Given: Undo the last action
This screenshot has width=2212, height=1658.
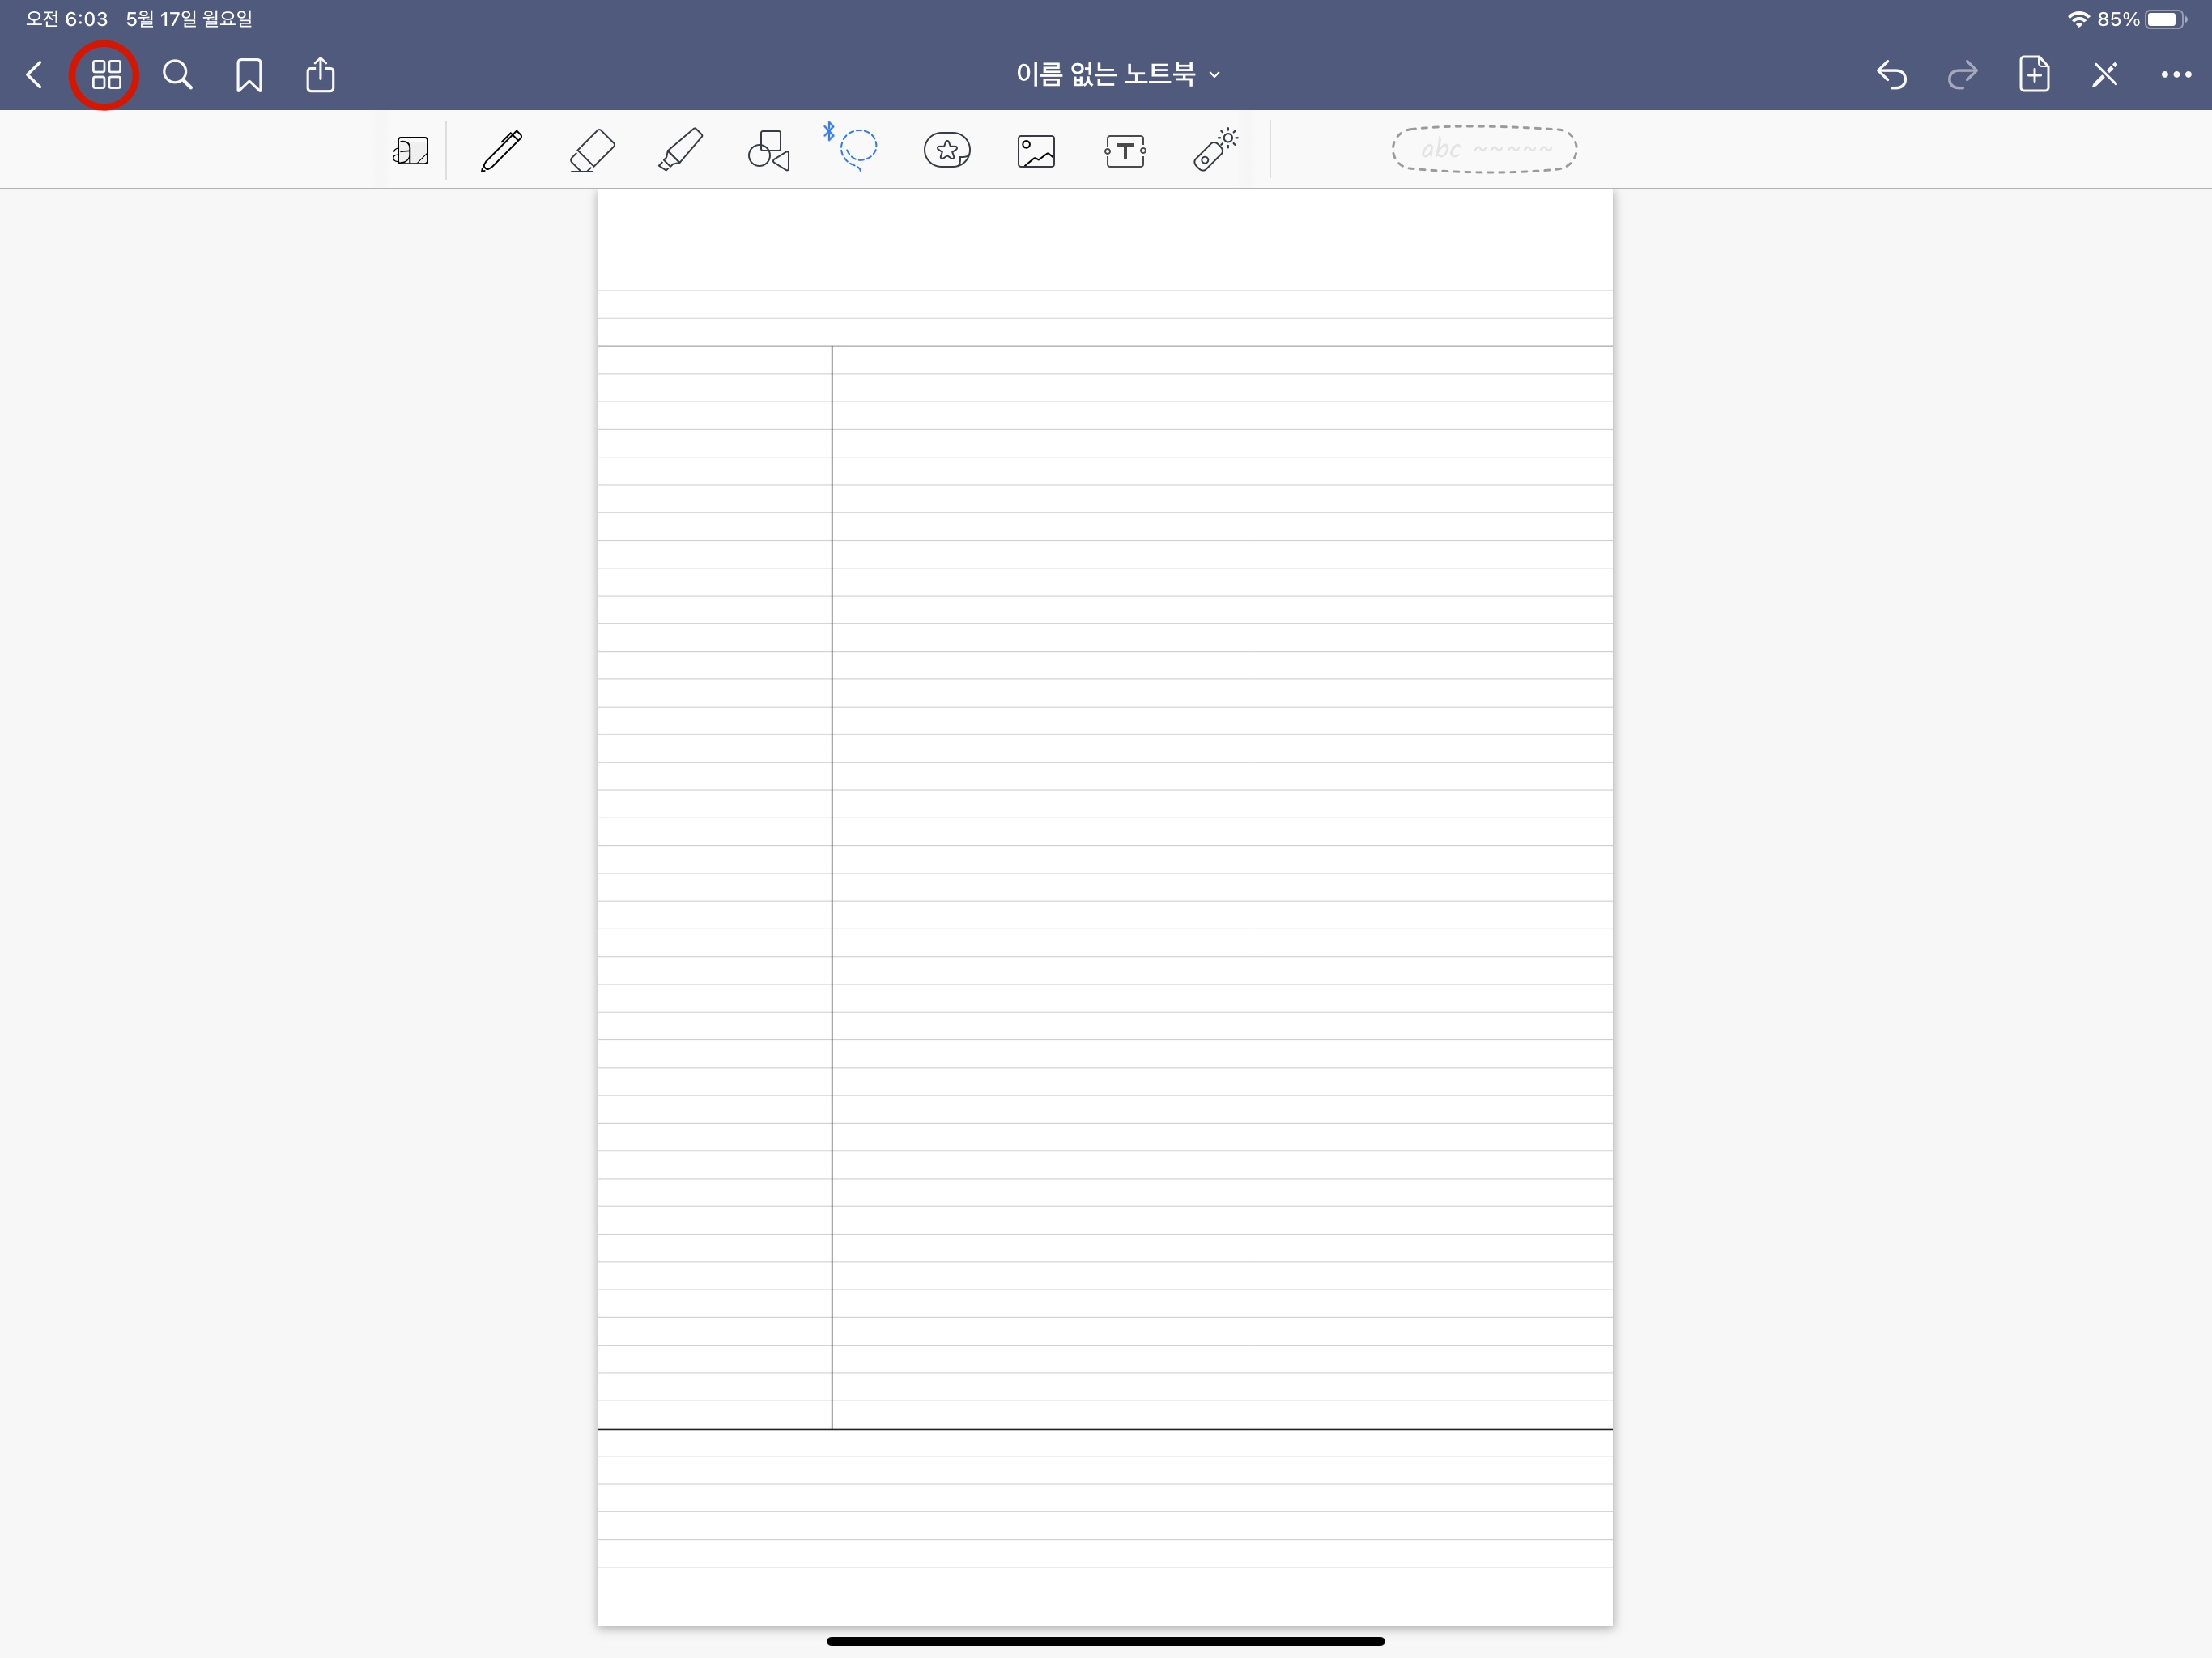Looking at the screenshot, I should 1891,75.
